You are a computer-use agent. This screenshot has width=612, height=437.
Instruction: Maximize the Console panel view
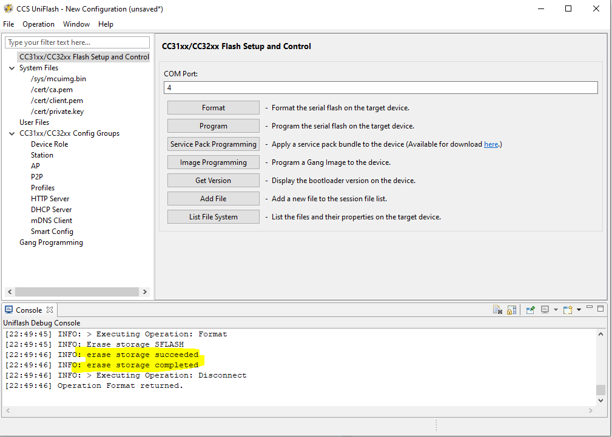click(600, 309)
